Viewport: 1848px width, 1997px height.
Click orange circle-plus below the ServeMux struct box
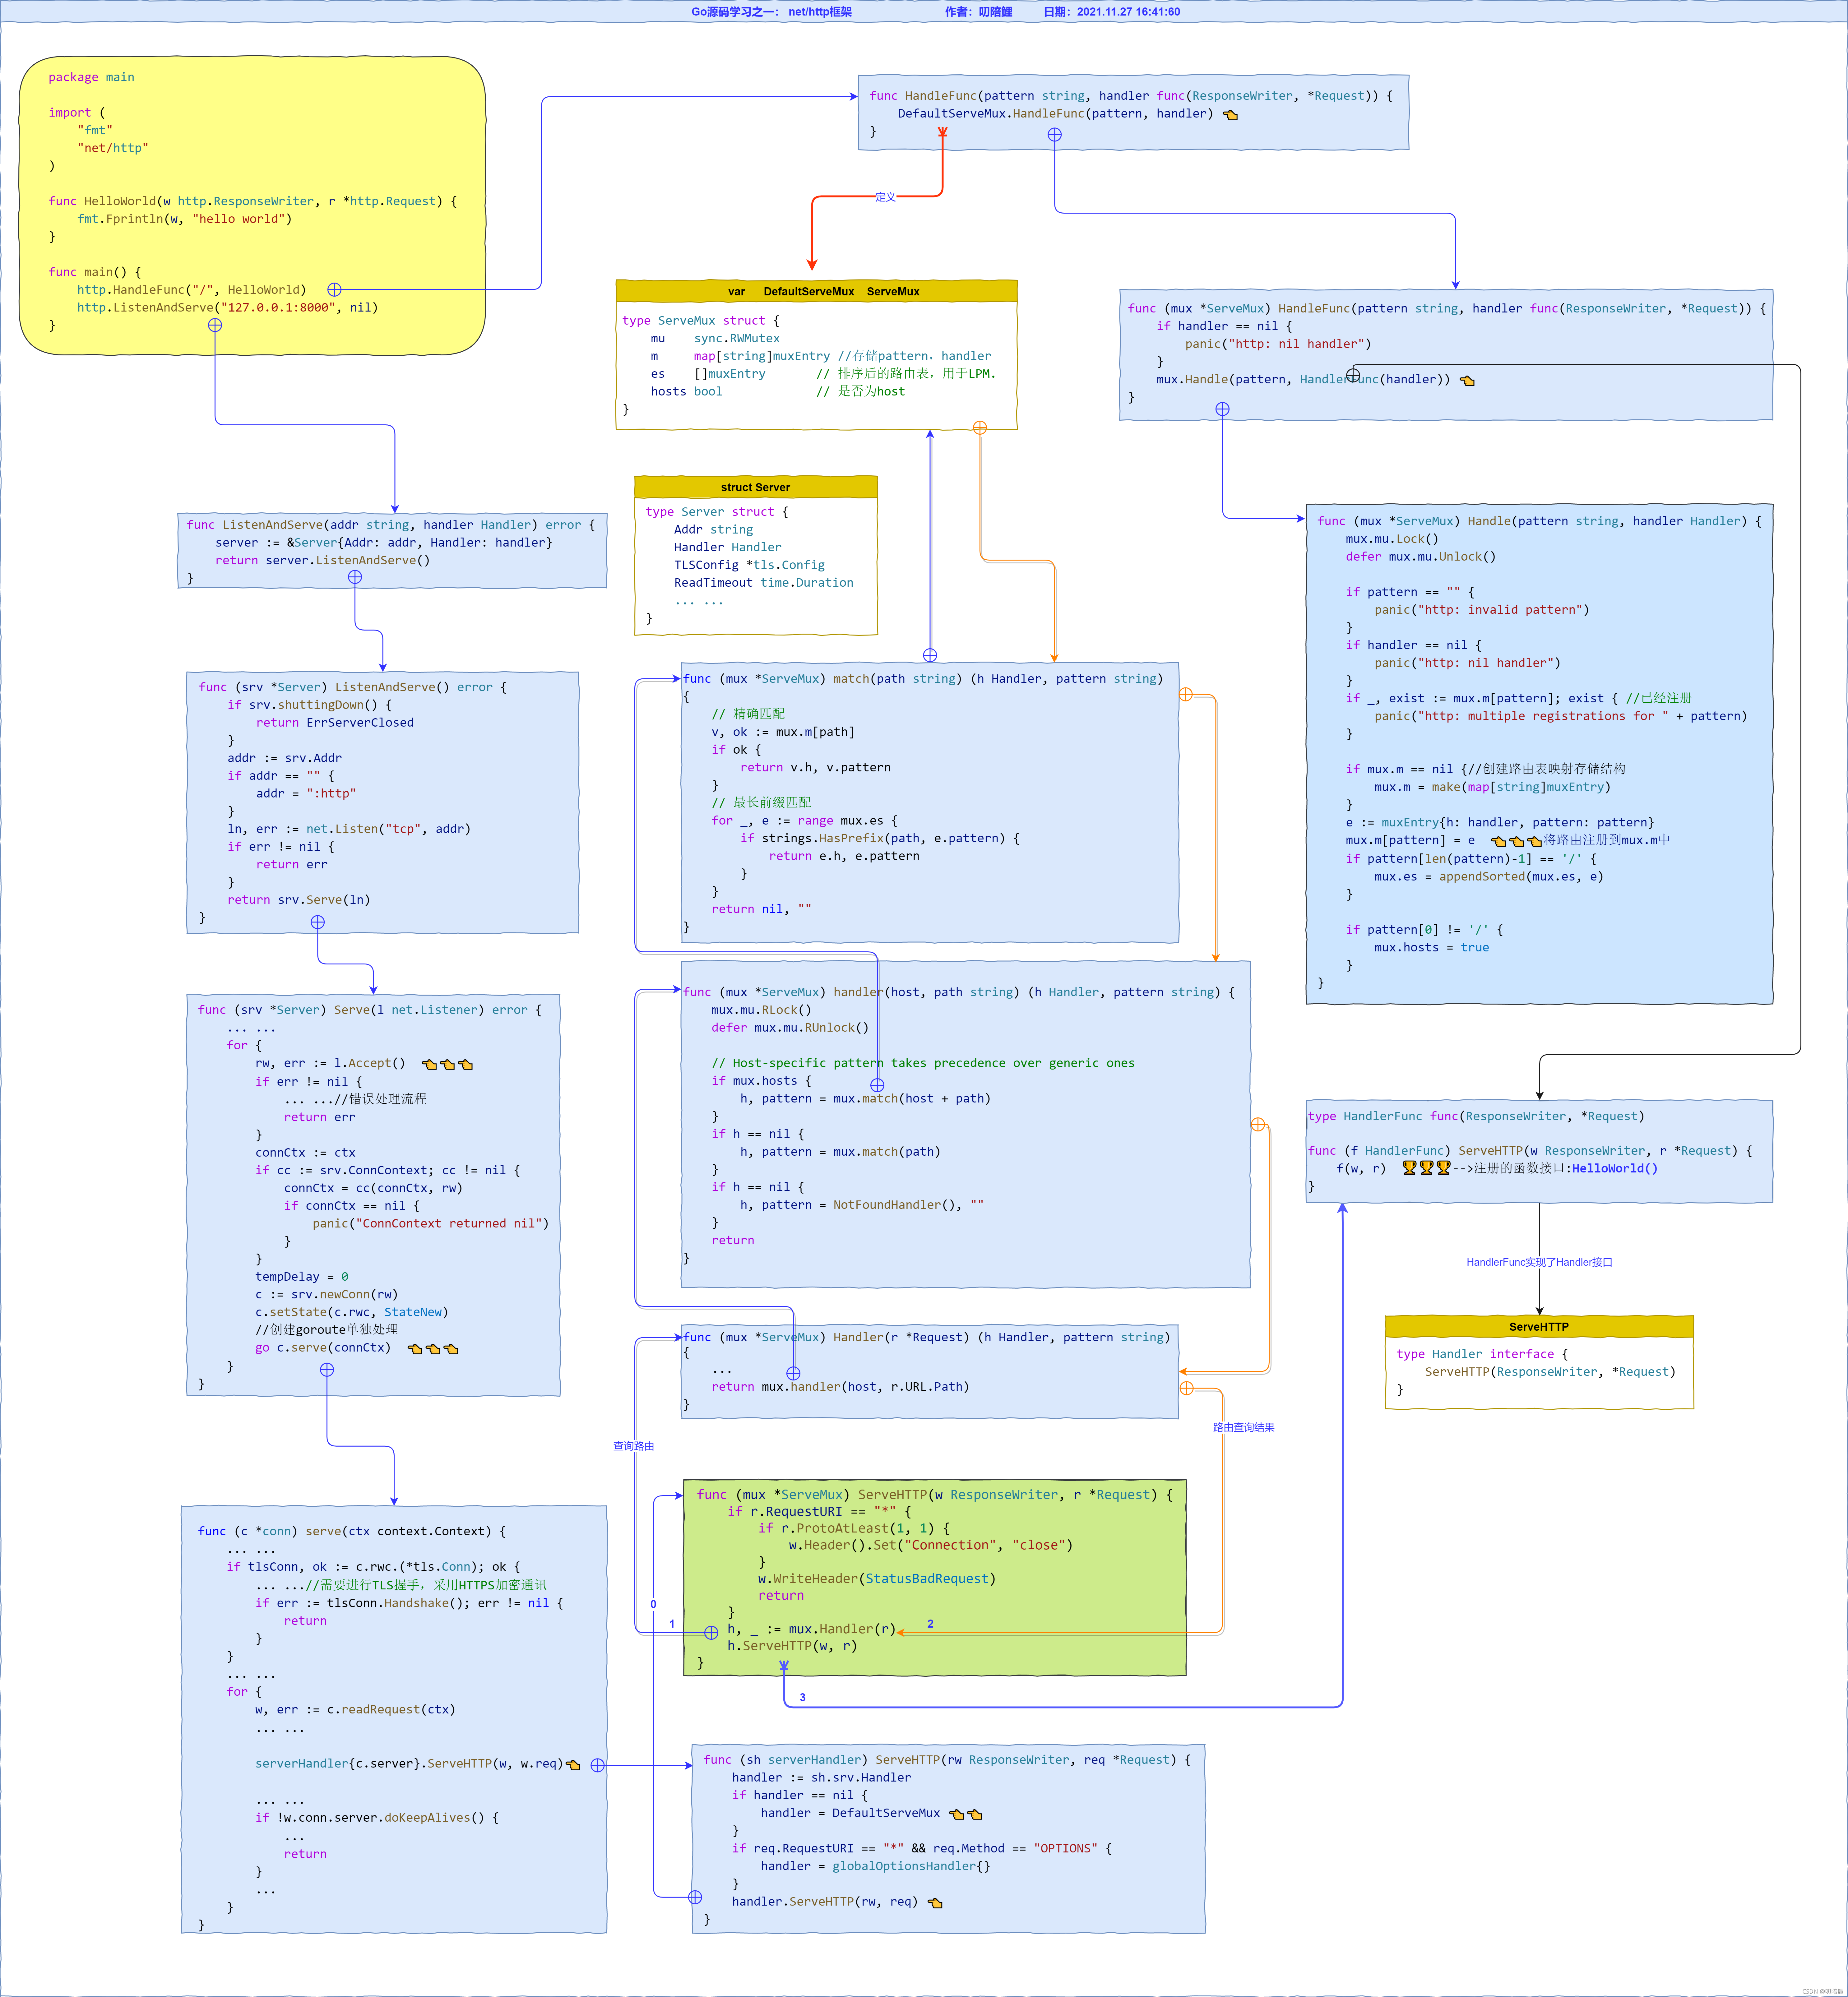[980, 428]
